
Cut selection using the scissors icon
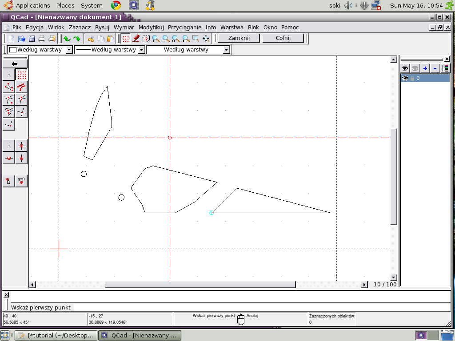(91, 39)
